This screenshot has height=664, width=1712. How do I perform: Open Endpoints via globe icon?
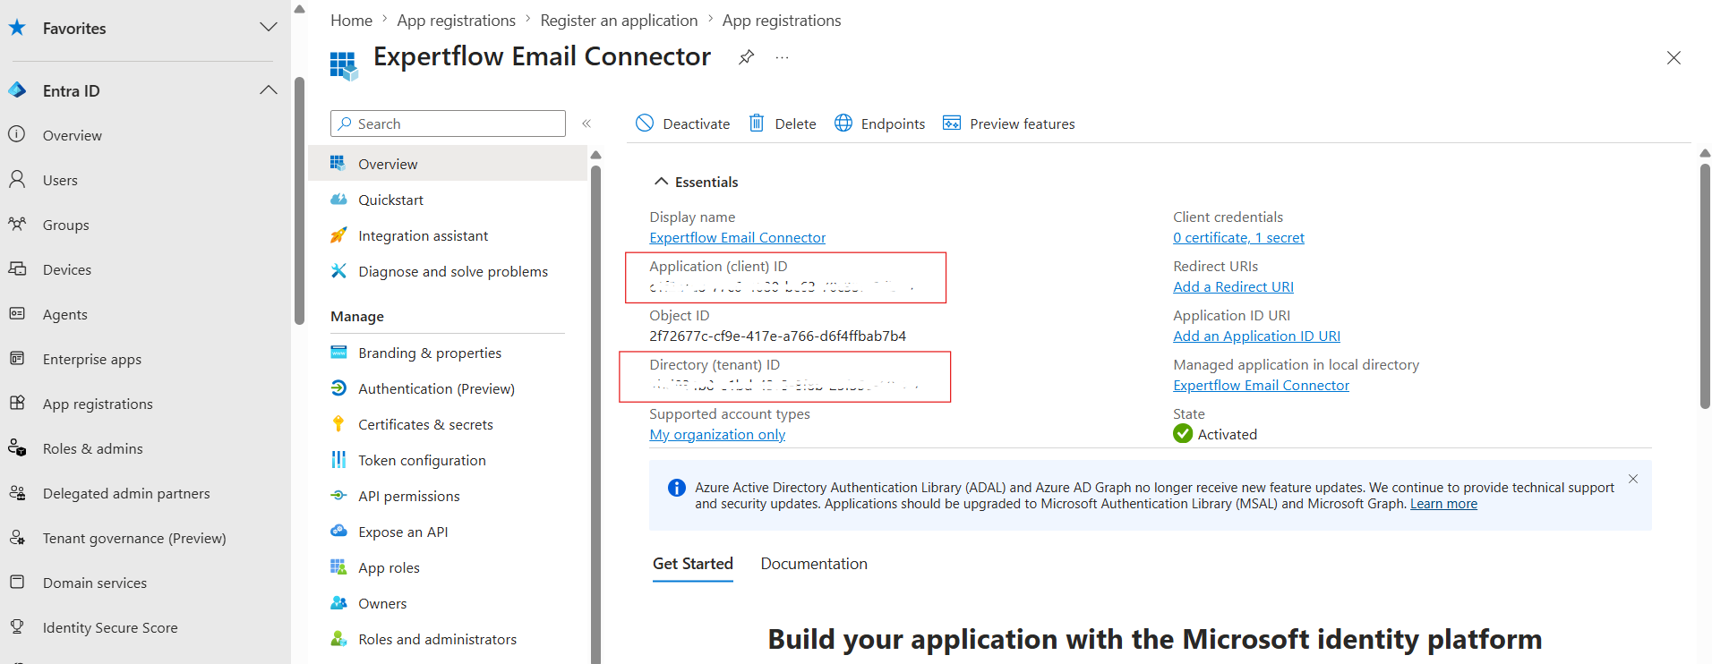pyautogui.click(x=843, y=123)
